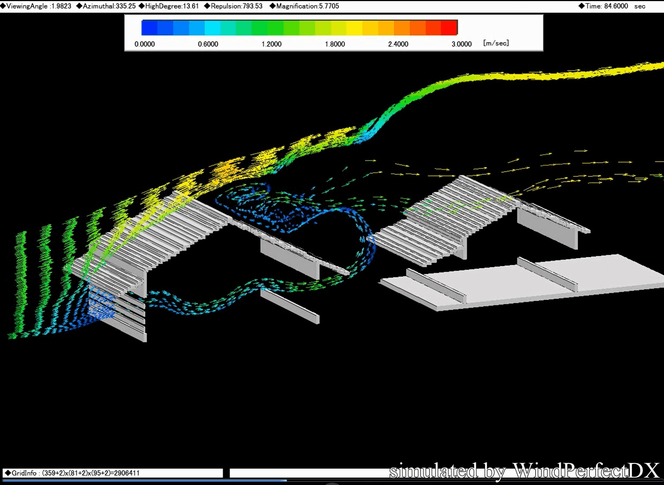Click the 1.2000 legend scale label
Image resolution: width=664 pixels, height=485 pixels.
tap(272, 44)
